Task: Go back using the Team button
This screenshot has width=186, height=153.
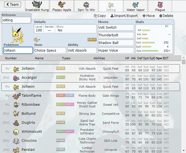Action: coord(13,5)
